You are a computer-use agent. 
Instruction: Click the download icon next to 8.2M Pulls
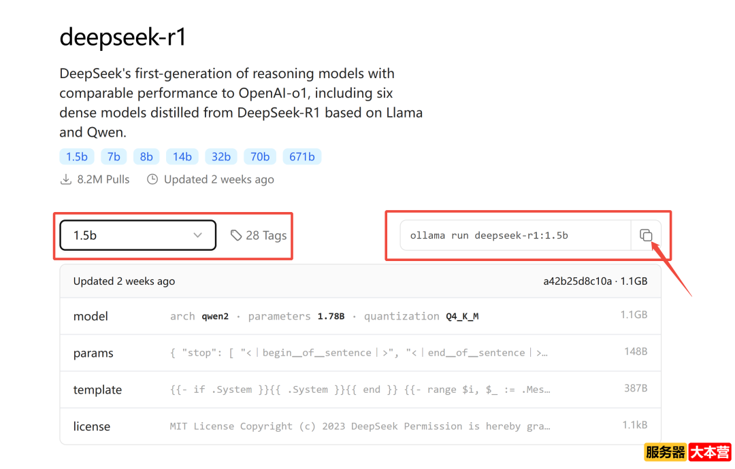pyautogui.click(x=66, y=179)
